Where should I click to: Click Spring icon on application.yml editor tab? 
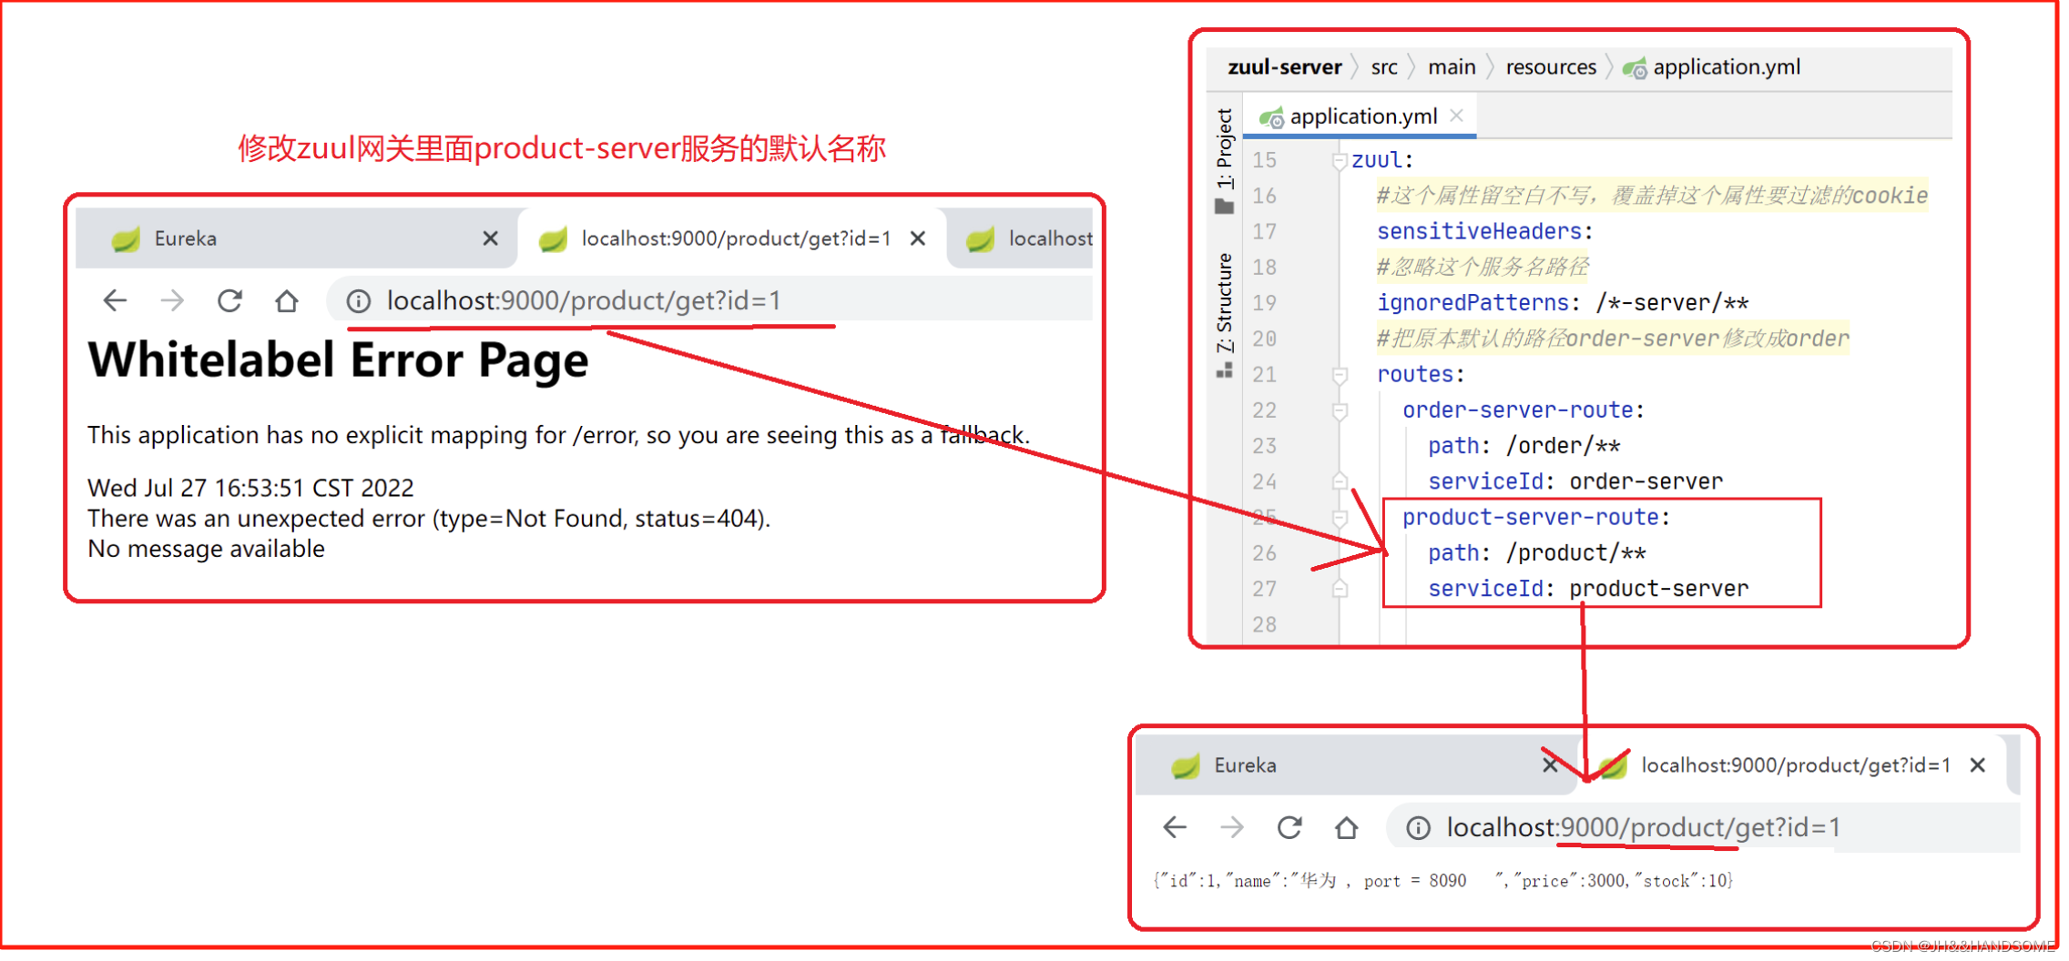pos(1271,117)
